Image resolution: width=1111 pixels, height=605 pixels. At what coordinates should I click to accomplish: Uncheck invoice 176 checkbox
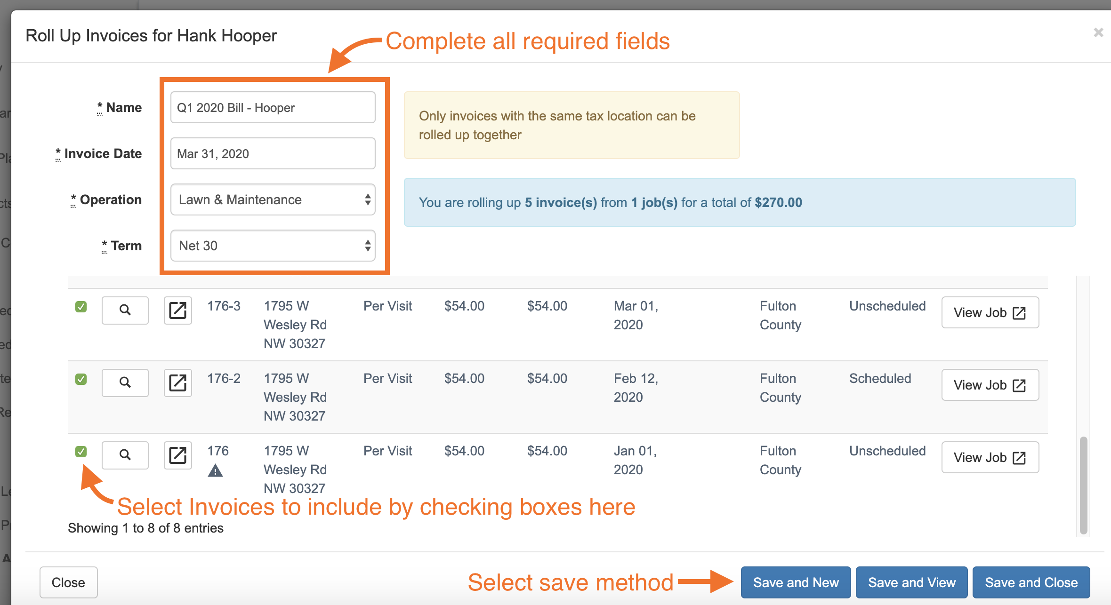(81, 452)
